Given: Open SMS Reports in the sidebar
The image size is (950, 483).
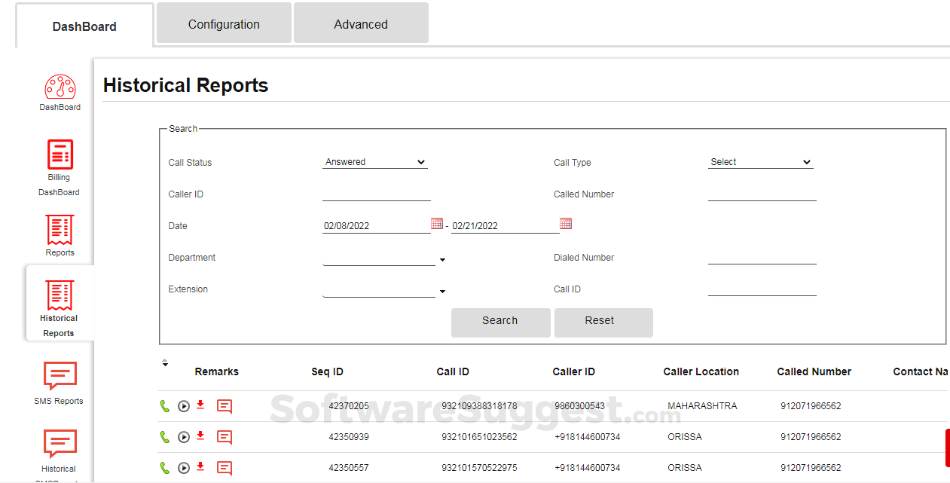Looking at the screenshot, I should click(x=60, y=376).
